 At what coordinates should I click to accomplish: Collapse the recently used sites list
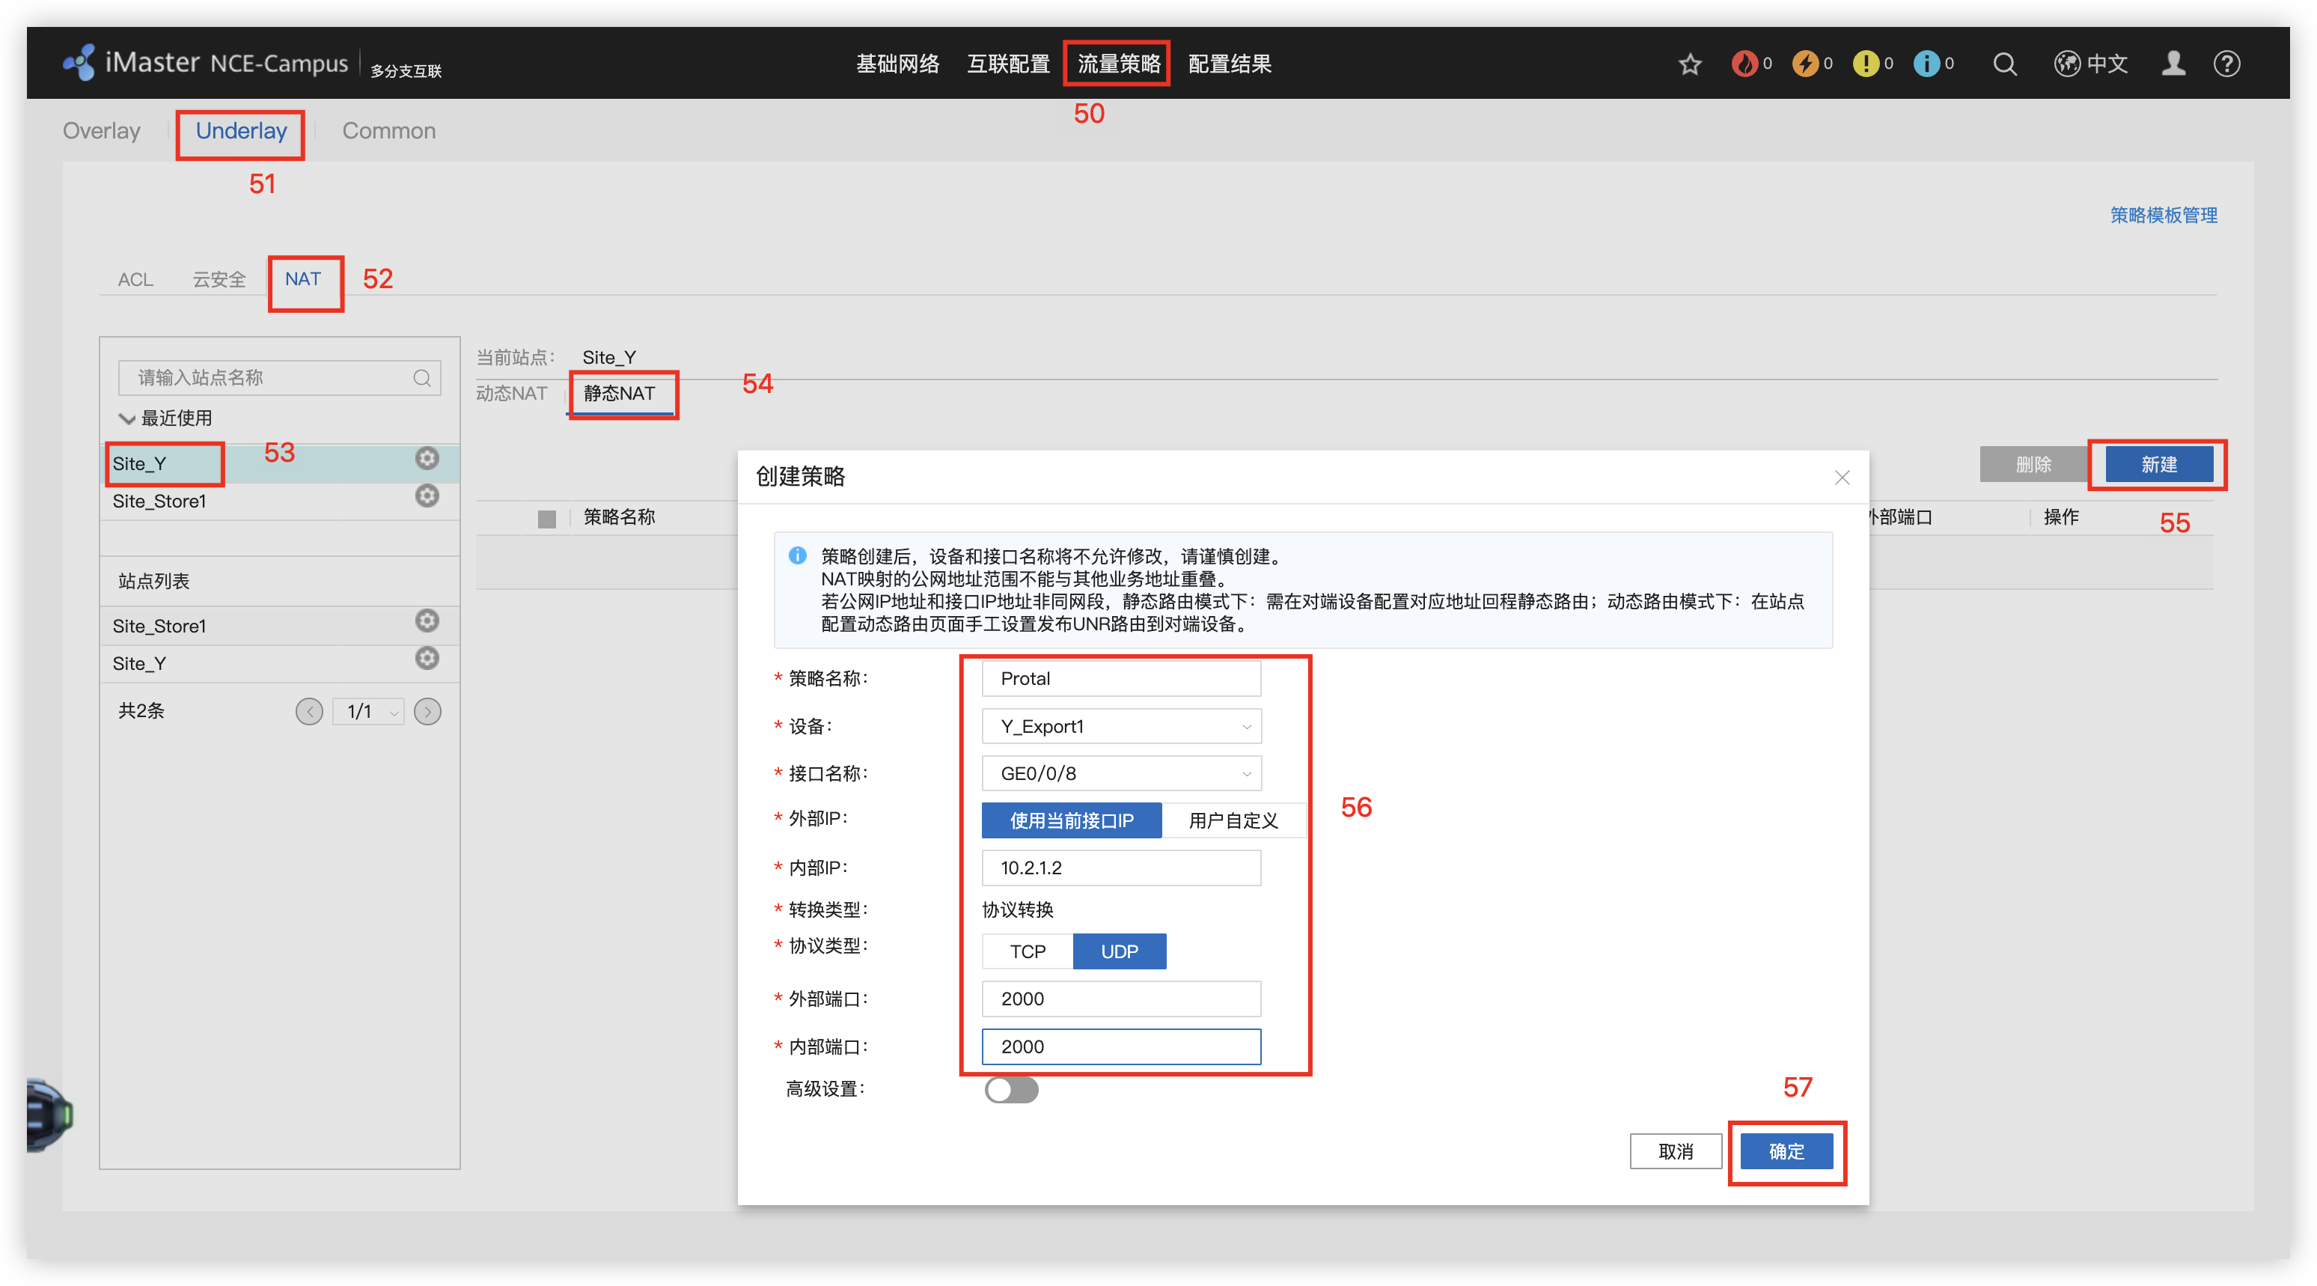126,418
